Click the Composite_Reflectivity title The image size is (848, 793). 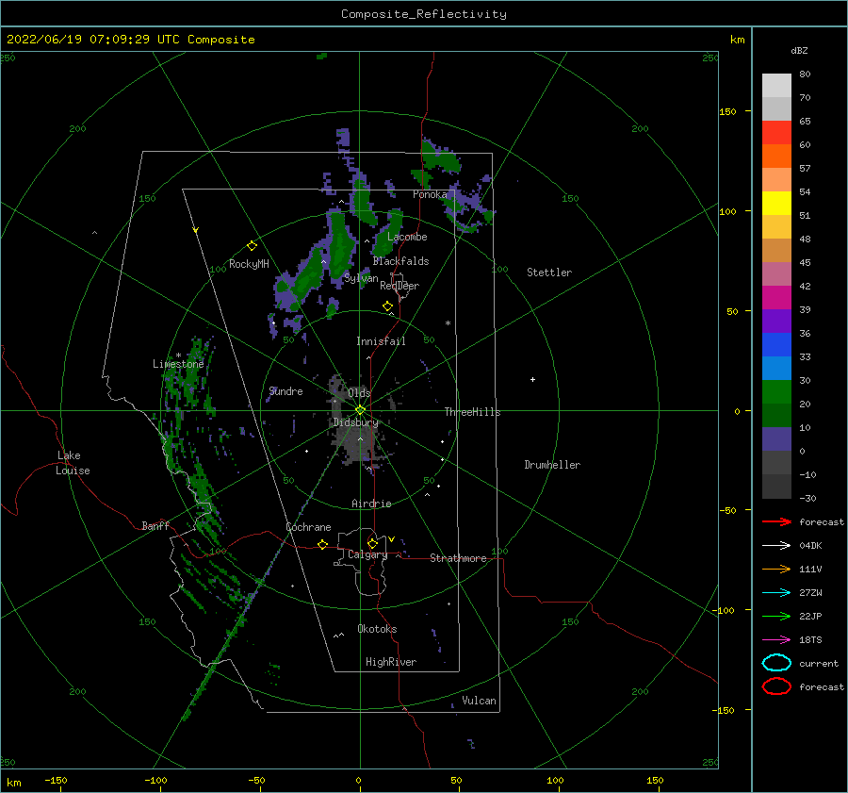pyautogui.click(x=423, y=14)
